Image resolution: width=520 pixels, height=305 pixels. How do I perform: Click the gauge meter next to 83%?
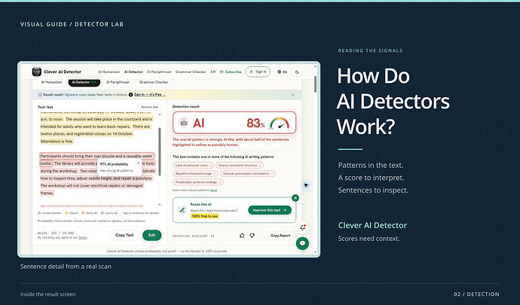pyautogui.click(x=280, y=123)
